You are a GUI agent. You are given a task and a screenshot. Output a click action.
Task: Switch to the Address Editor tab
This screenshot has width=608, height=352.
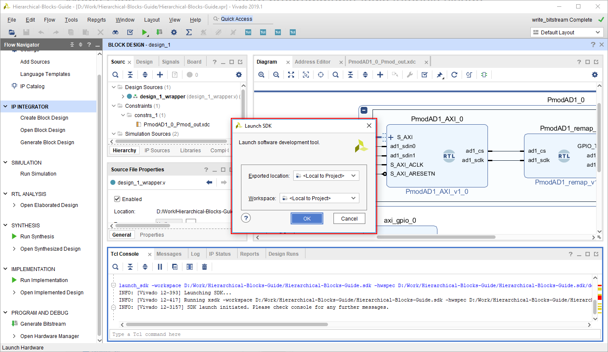pos(313,62)
